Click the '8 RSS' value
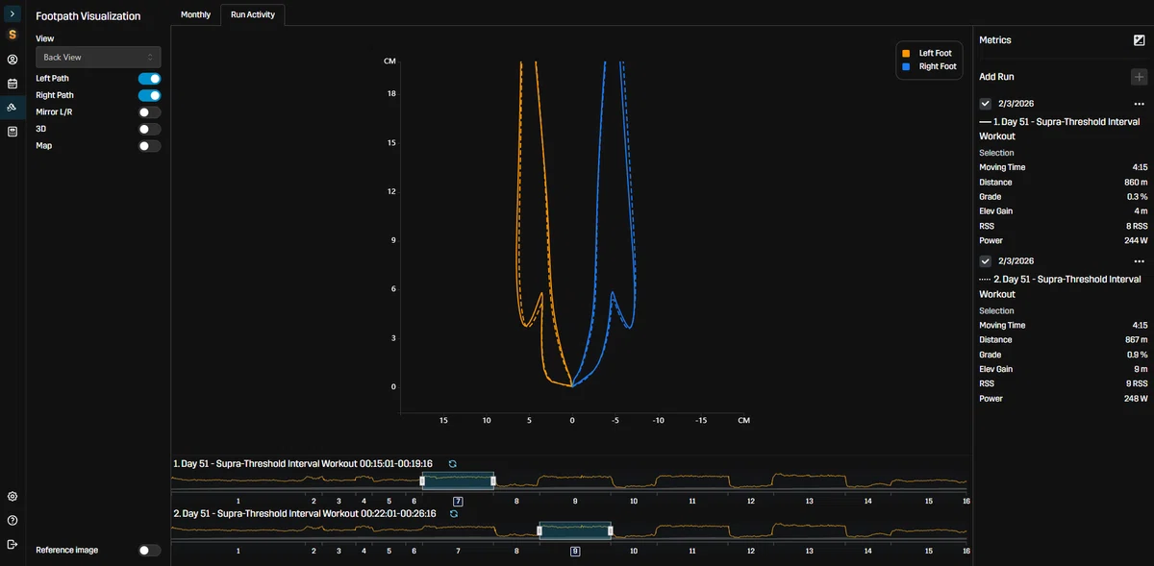This screenshot has width=1154, height=566. [x=1138, y=227]
